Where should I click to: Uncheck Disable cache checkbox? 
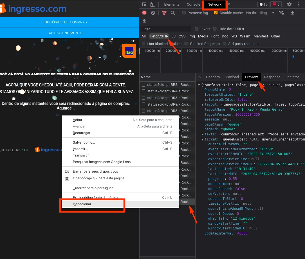[x=216, y=13]
